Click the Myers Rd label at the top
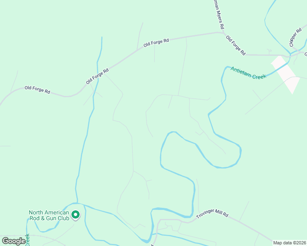Screen dimensions: 307x246 tap(219, 15)
